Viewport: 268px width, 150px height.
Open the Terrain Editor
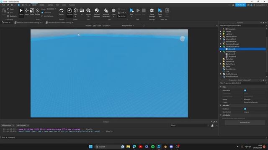pos(62,12)
